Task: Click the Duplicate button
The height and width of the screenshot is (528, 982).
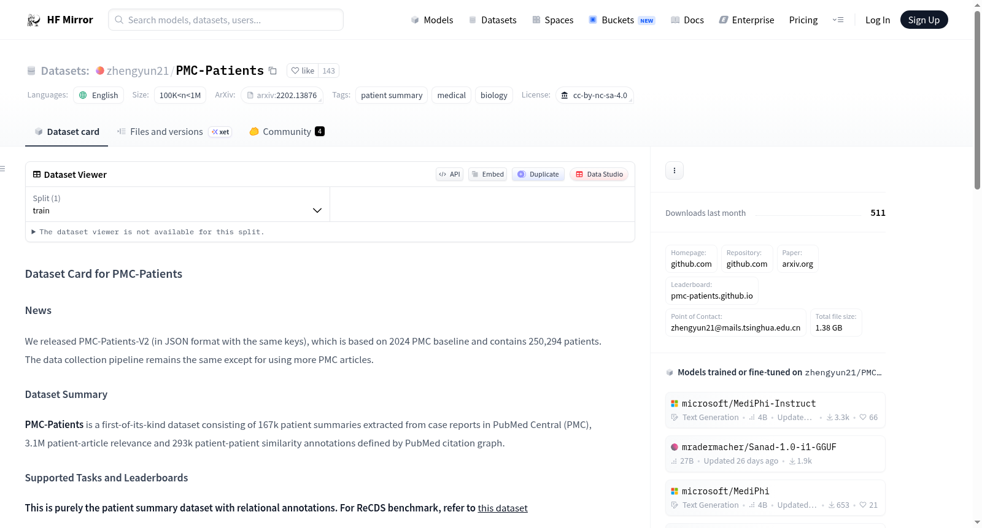Action: [x=538, y=174]
